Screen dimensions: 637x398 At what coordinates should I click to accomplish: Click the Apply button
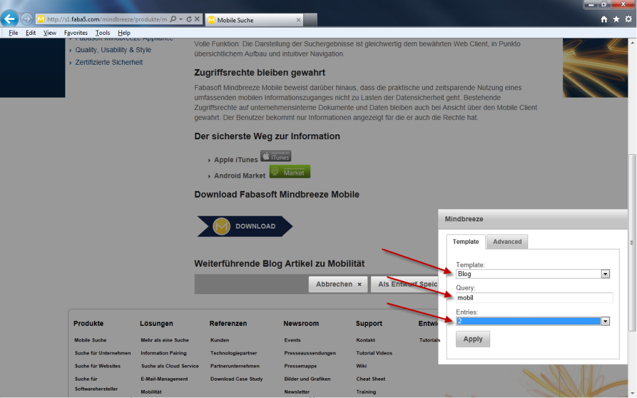pyautogui.click(x=473, y=339)
